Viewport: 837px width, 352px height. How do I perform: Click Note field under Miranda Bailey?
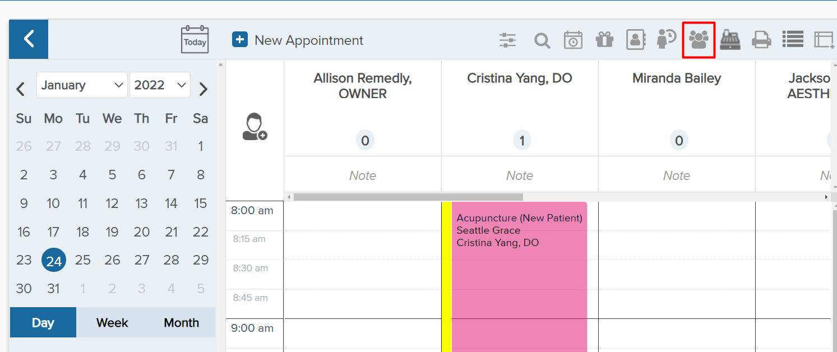point(676,175)
